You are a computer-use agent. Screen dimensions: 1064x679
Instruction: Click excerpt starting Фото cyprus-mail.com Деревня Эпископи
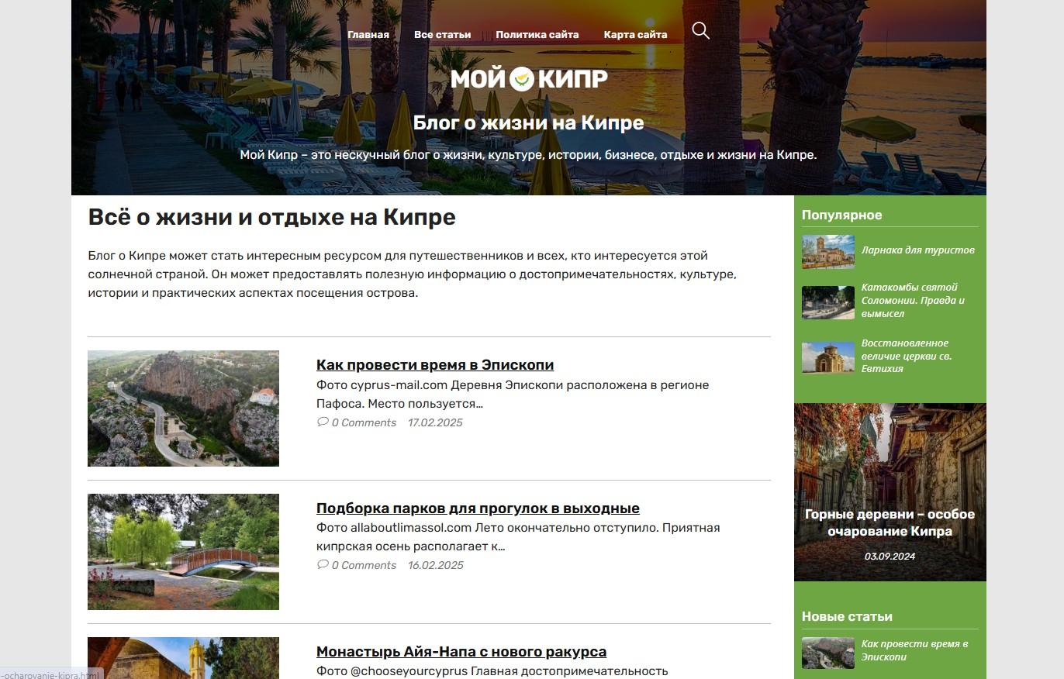[x=513, y=395]
